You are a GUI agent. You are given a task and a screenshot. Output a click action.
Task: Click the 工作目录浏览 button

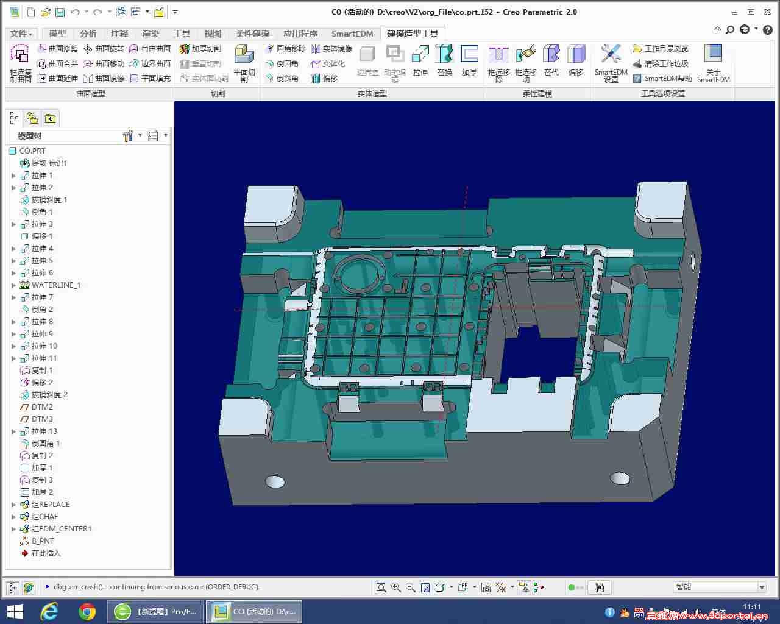661,48
